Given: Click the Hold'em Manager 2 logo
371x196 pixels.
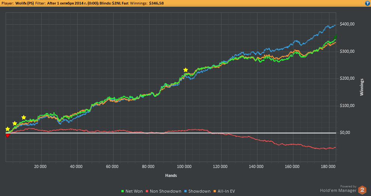Looking at the screenshot, I should 362,190.
